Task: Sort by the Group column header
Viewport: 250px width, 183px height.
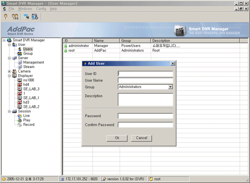Action: pyautogui.click(x=135, y=41)
